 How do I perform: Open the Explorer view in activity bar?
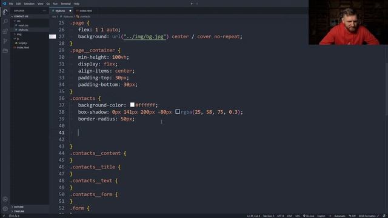(5, 12)
